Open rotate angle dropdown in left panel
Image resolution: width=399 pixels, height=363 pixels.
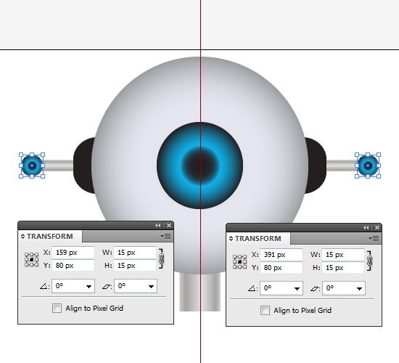coord(89,286)
